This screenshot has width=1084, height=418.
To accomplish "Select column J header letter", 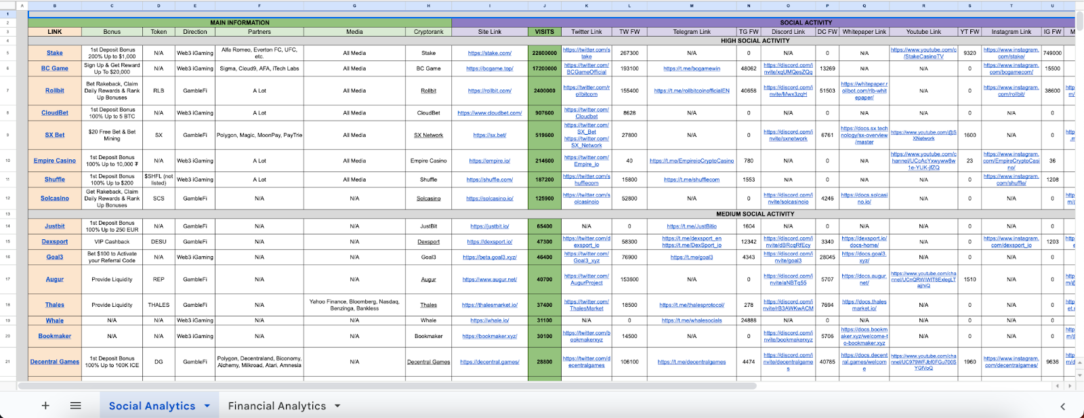I will [x=545, y=5].
